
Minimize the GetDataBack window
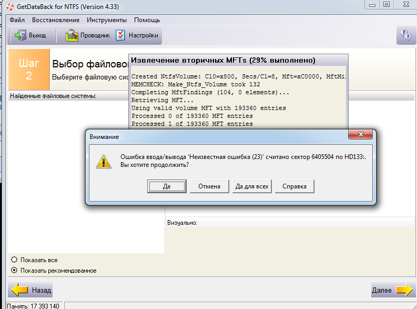[x=372, y=5]
